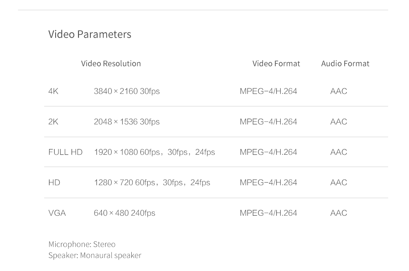
Task: Click the 2048 × 1536 30fps text
Action: point(127,122)
